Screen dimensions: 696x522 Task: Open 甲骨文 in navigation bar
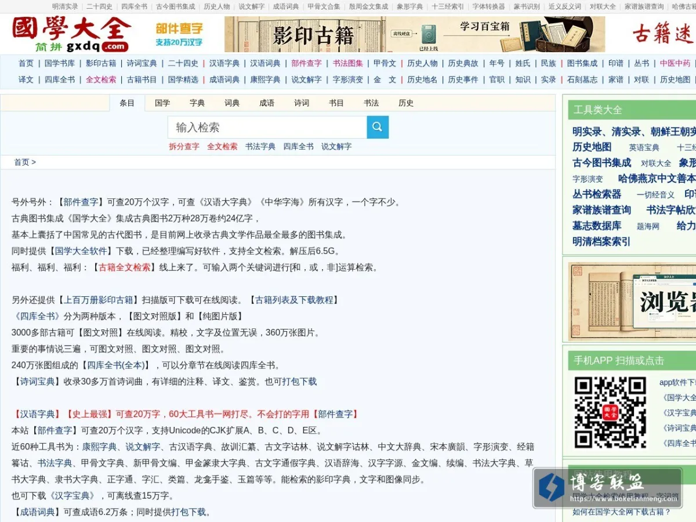[x=385, y=63]
